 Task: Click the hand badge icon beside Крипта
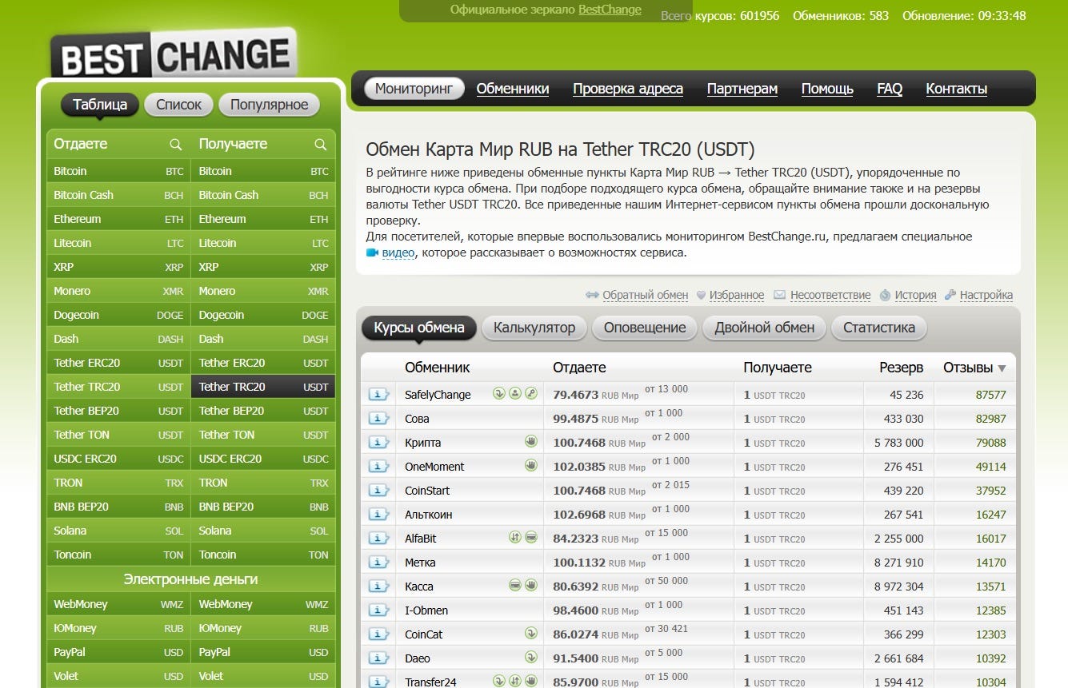[x=530, y=441]
